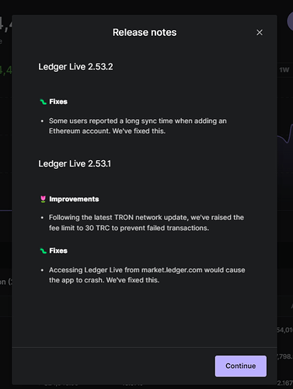Click the TRON fee limit improvement note
The height and width of the screenshot is (389, 293).
[146, 223]
